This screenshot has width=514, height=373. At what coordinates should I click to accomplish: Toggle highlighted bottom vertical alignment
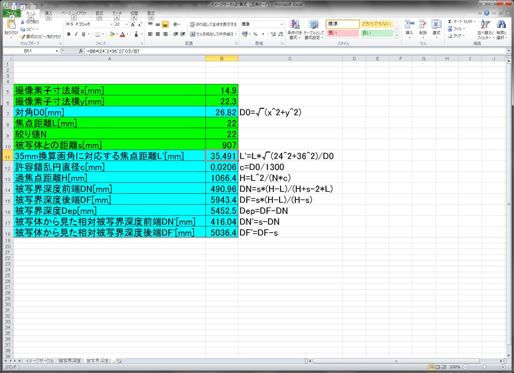click(x=165, y=25)
